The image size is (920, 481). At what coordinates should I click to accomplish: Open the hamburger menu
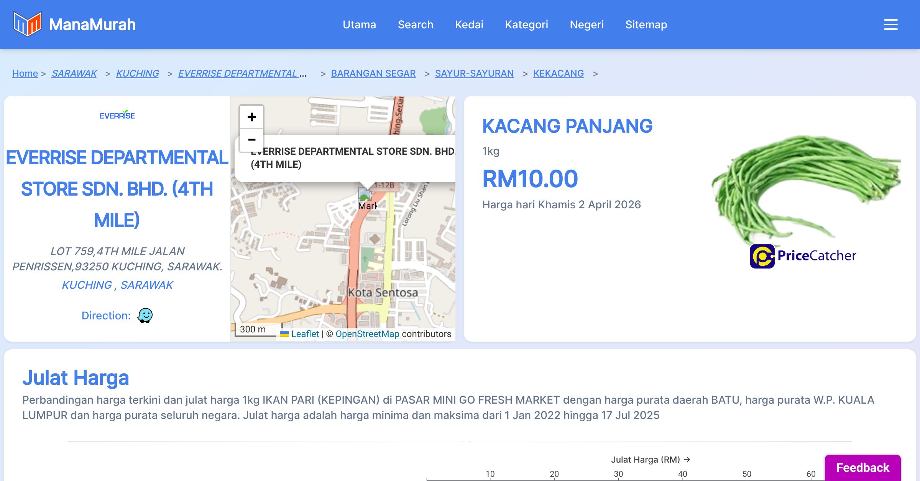point(890,25)
